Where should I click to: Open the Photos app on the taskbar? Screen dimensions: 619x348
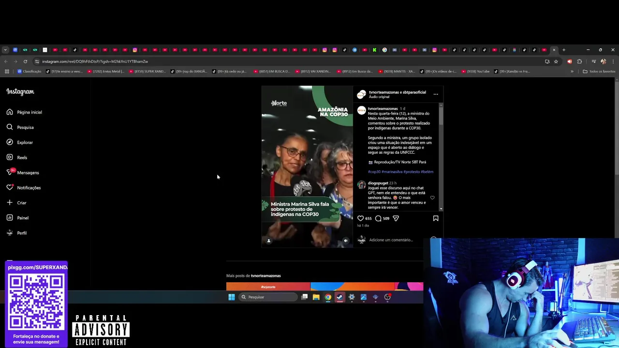pos(364,297)
